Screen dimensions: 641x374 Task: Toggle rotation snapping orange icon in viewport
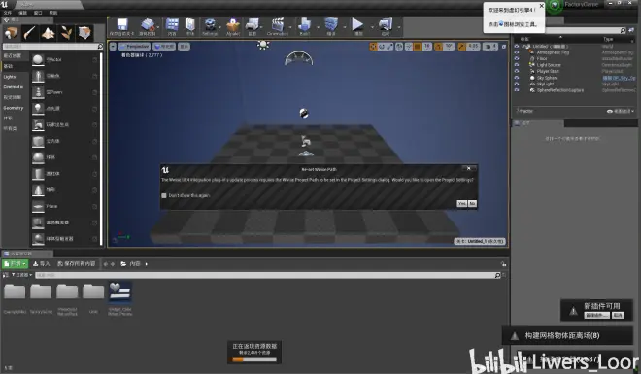(439, 47)
